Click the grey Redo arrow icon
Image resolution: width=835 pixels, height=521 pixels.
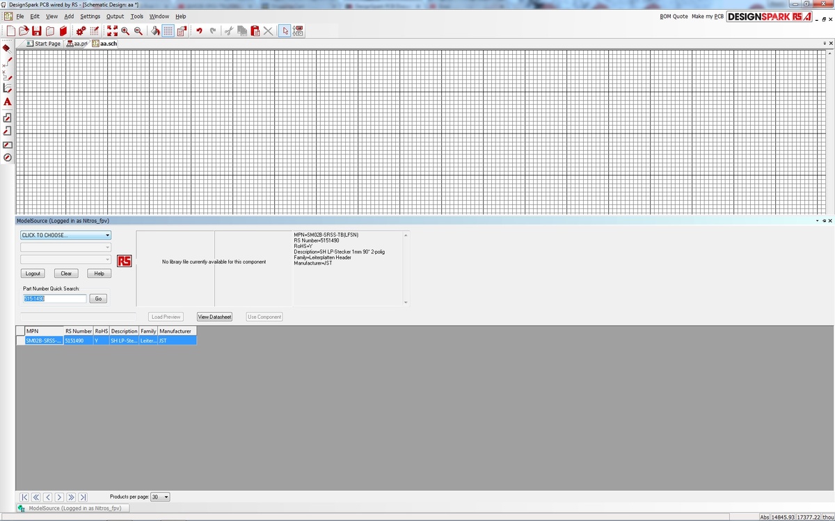pos(212,31)
